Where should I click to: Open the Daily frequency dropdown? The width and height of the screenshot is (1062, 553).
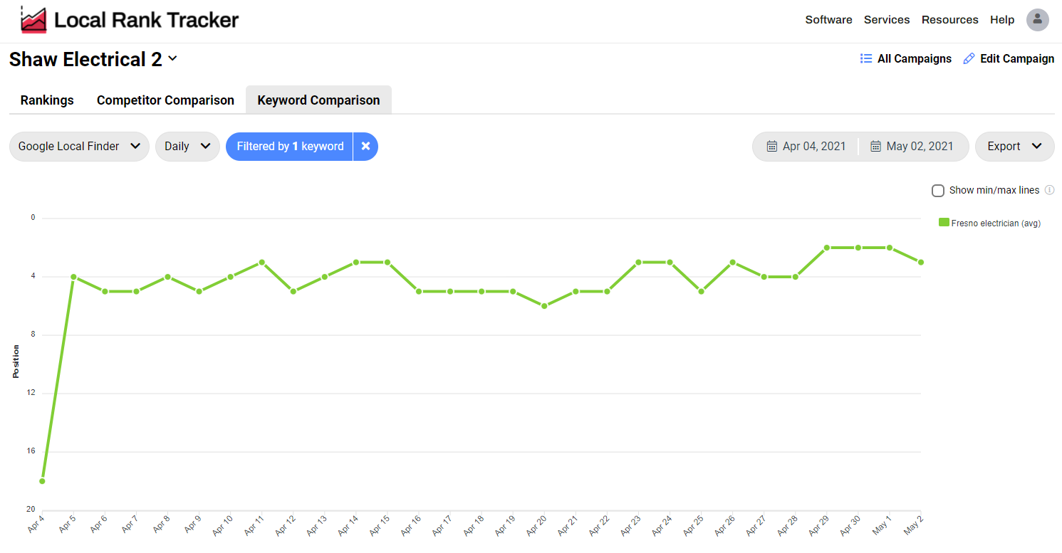point(187,147)
